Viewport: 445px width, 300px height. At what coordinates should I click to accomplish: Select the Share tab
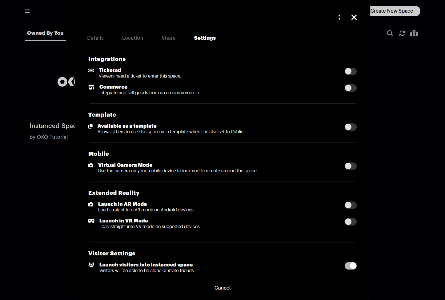[169, 38]
